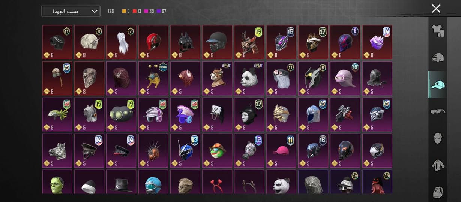Select the red rarity count 13
Image resolution: width=461 pixels, height=202 pixels.
coord(137,11)
